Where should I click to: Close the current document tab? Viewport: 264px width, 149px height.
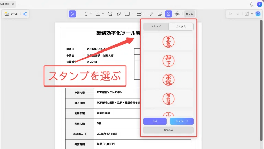click(x=13, y=4)
